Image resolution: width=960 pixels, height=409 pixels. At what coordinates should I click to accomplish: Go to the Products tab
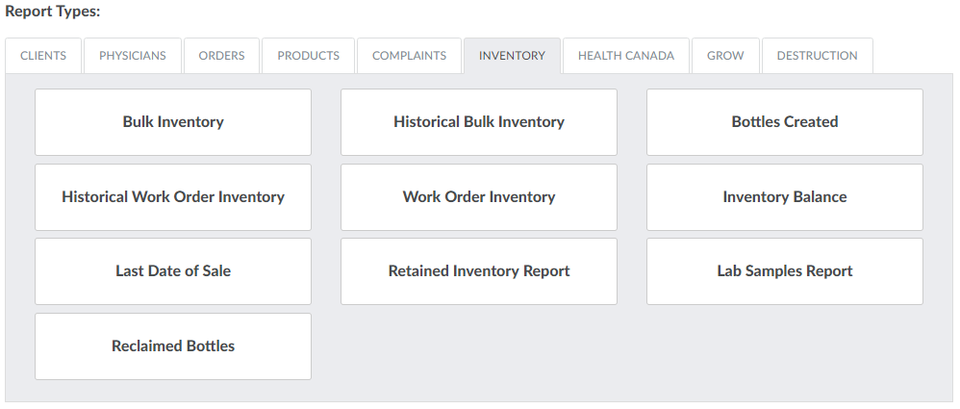(x=308, y=56)
